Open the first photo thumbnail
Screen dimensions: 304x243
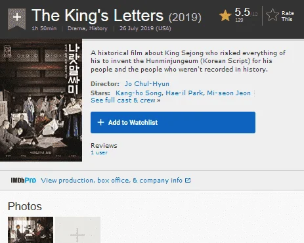click(30, 230)
